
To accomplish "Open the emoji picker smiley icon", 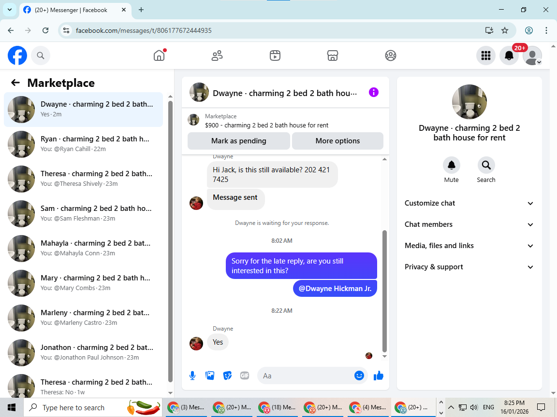I will coord(359,375).
